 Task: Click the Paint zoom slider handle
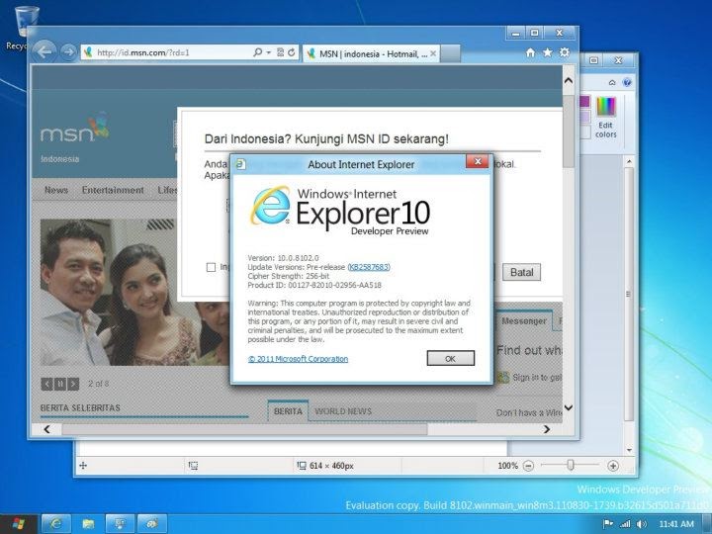[571, 465]
